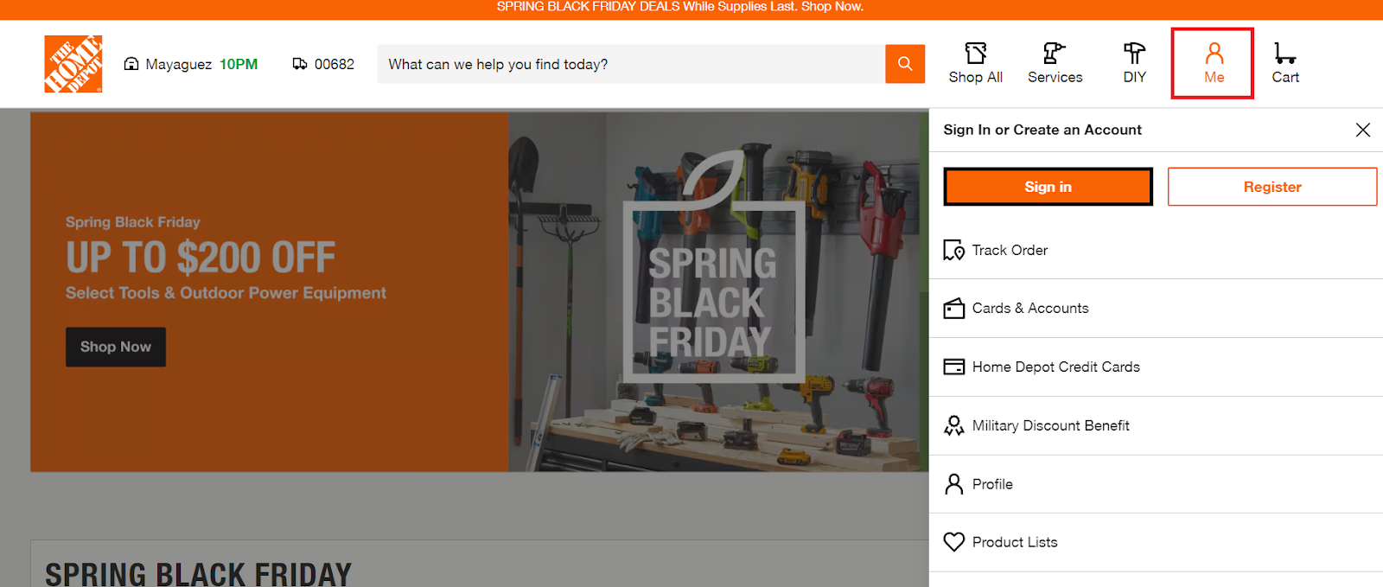Image resolution: width=1383 pixels, height=587 pixels.
Task: Expand the Shop All menu
Action: (x=975, y=62)
